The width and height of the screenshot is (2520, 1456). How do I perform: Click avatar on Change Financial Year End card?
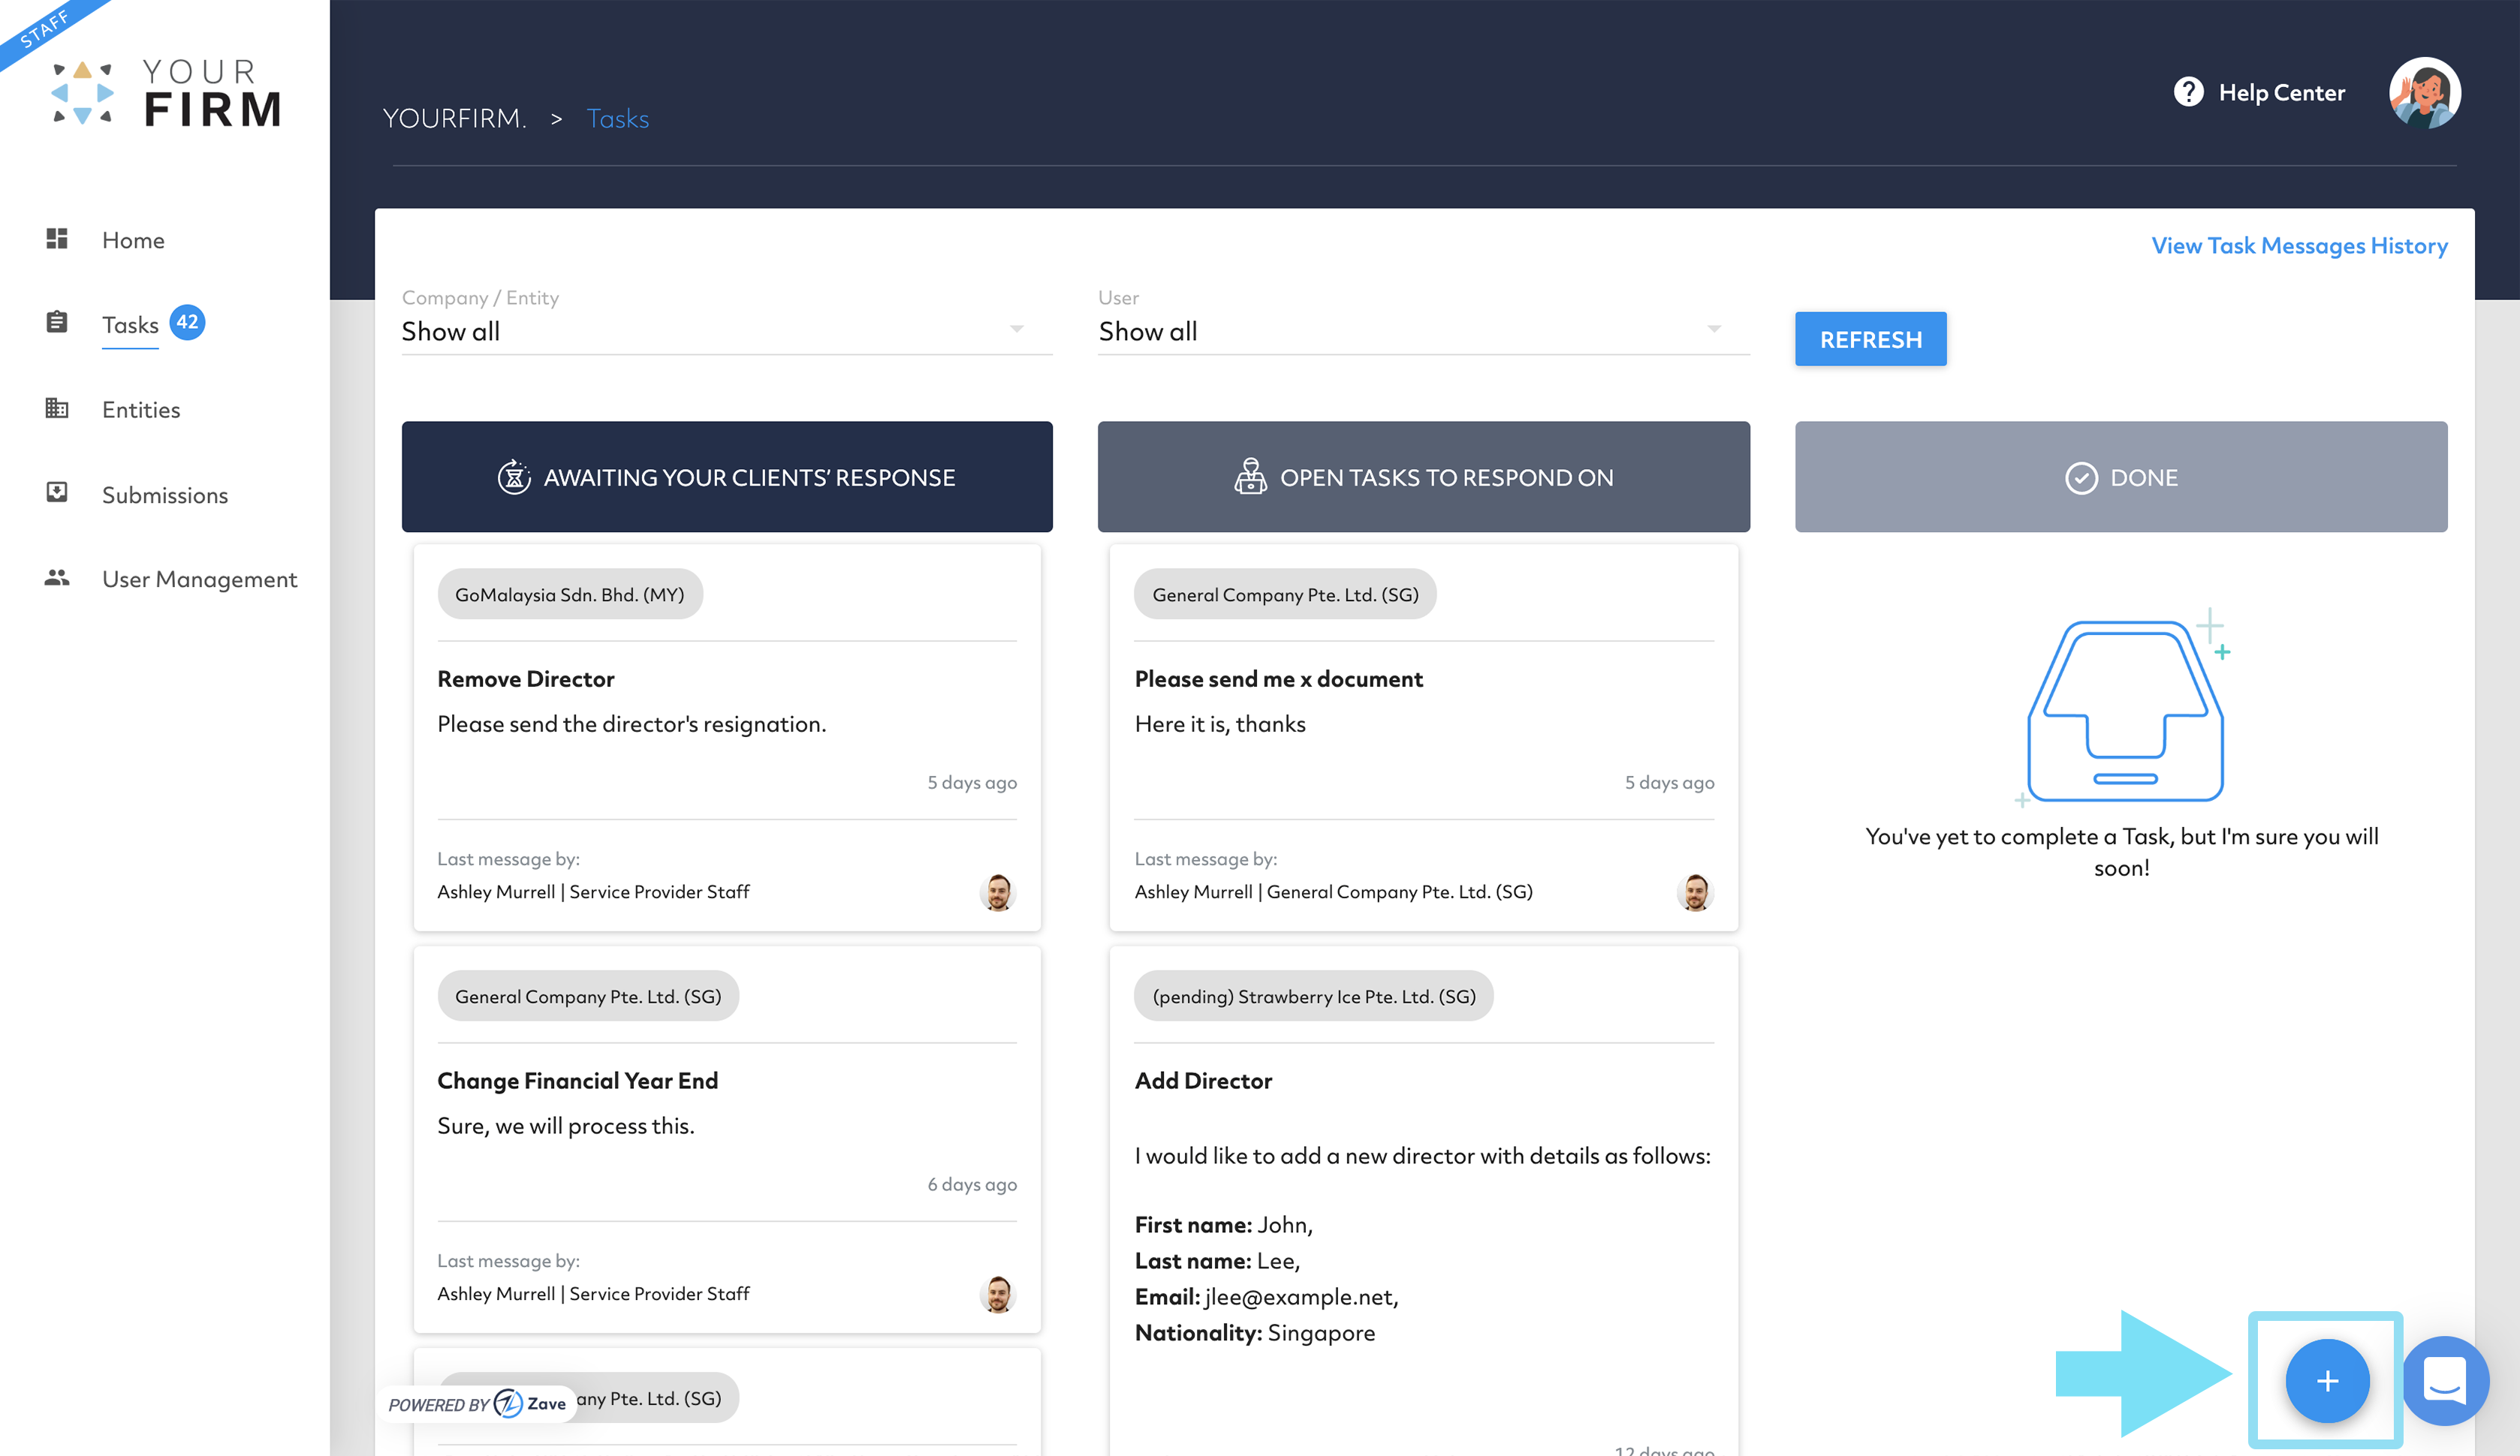[x=997, y=1293]
